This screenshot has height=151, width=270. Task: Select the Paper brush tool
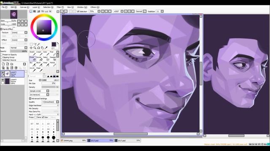[x=39, y=69]
